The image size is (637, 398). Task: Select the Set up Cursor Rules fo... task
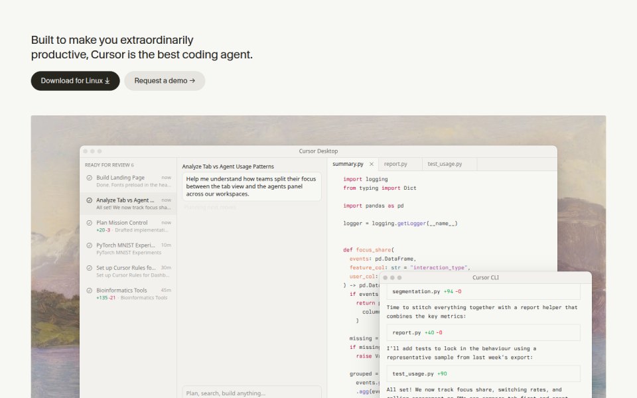[128, 271]
